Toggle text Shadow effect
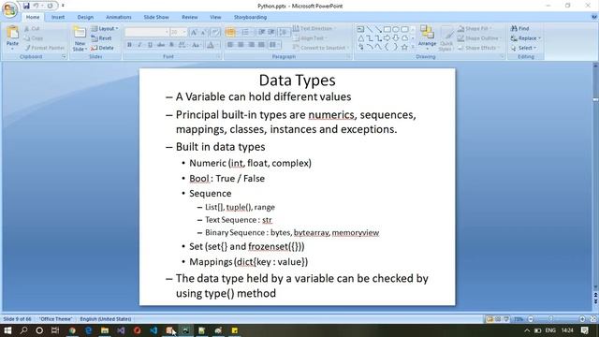Screen dimensions: 599x337 point(171,45)
